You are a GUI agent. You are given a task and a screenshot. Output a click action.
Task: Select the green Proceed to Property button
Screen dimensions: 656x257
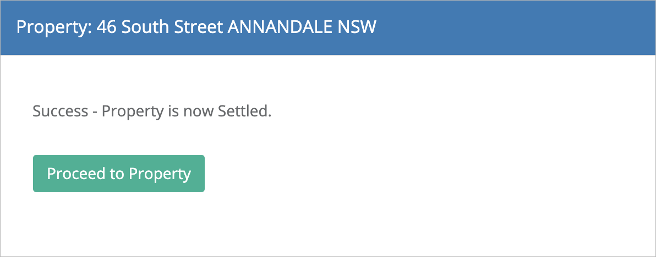(119, 174)
